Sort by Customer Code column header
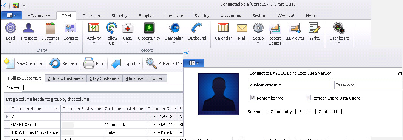The width and height of the screenshot is (403, 140). point(162,109)
